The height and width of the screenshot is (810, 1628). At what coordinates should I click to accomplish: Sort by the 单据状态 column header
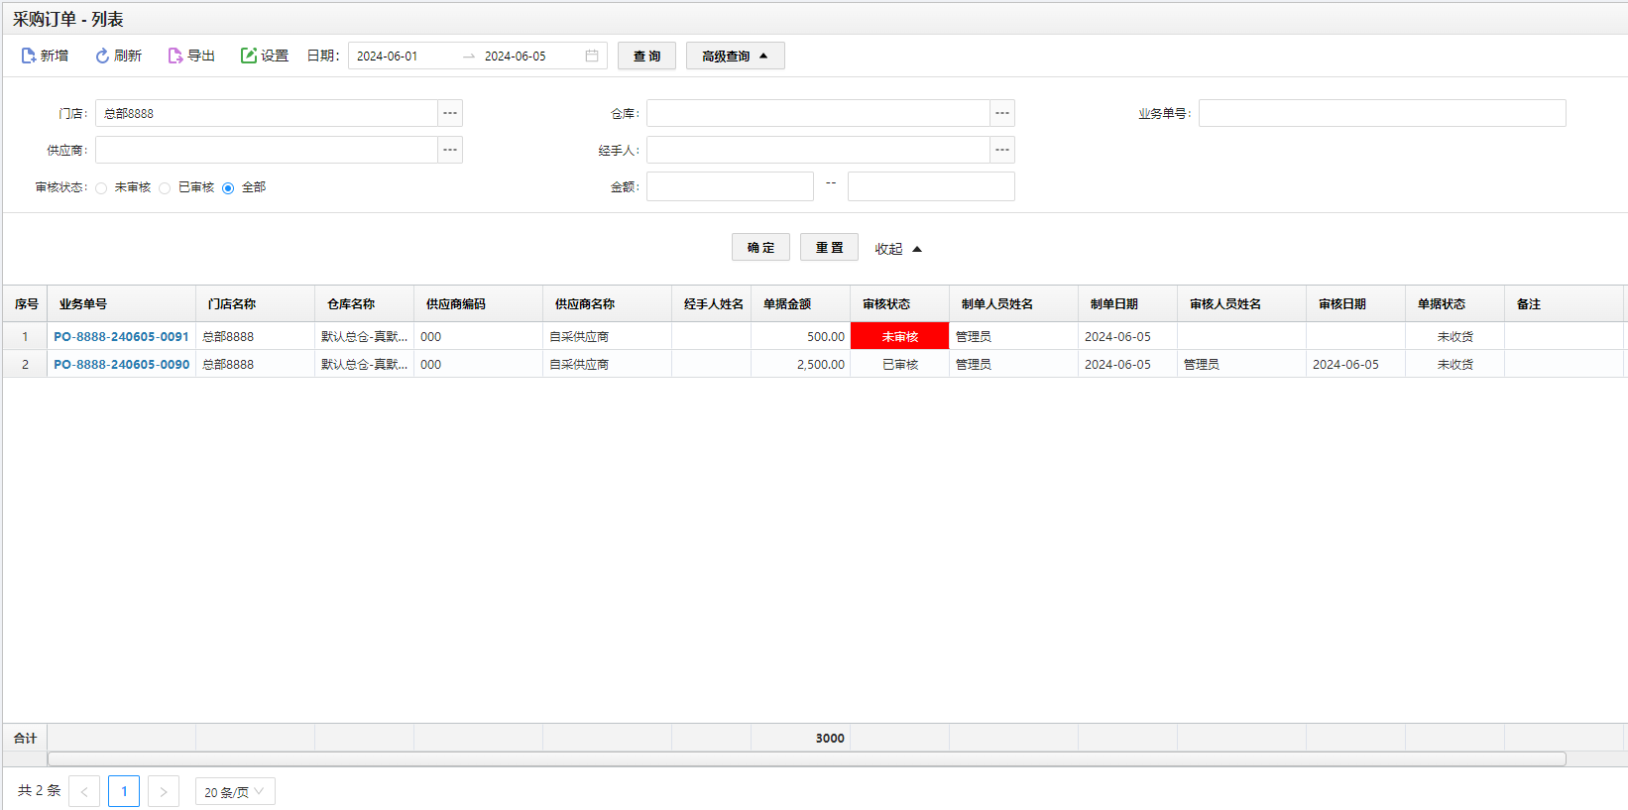tap(1455, 303)
